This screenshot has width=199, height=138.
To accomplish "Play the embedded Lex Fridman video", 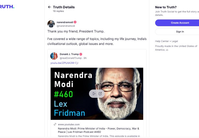I will (x=94, y=94).
